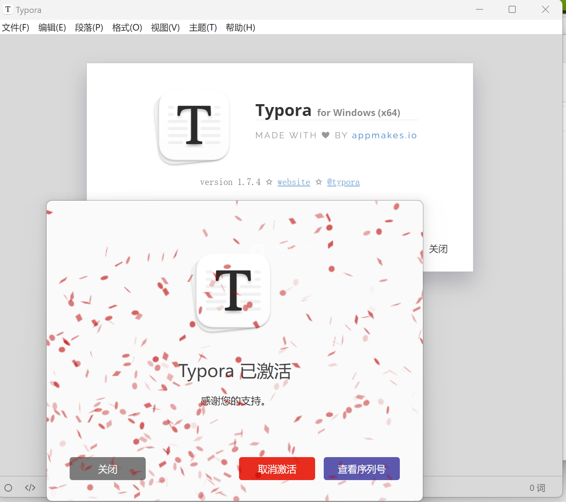
Task: Follow the appmakes.io link
Action: click(x=384, y=135)
